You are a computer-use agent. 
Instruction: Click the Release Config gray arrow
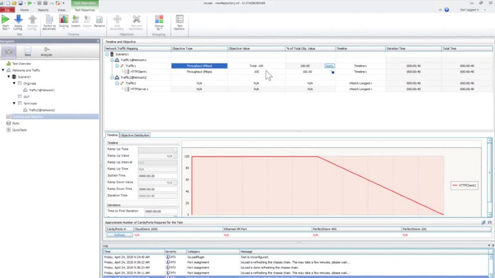point(32,20)
